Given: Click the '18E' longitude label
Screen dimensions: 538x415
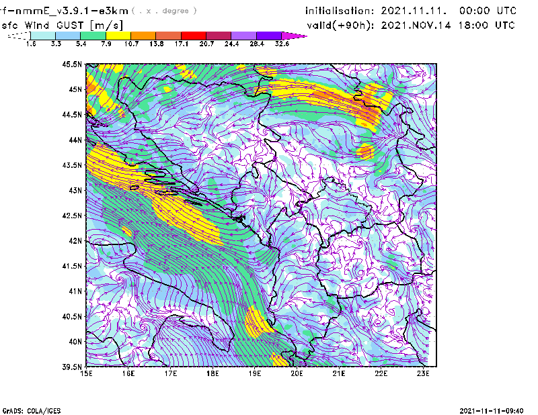Looking at the screenshot, I should click(x=213, y=373).
